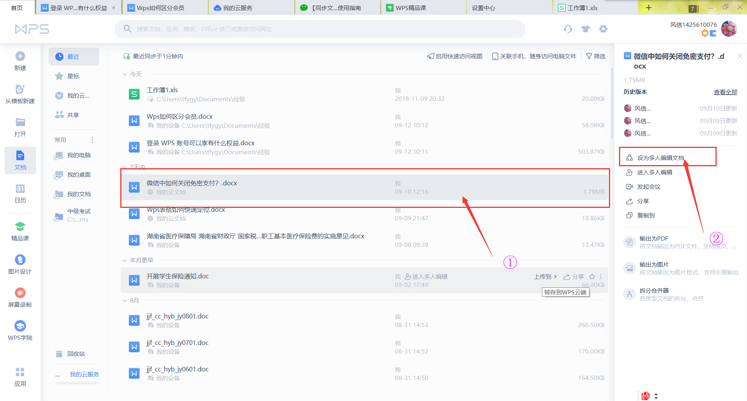Click the 常用 section more-options dots
The image size is (747, 401).
coord(92,140)
